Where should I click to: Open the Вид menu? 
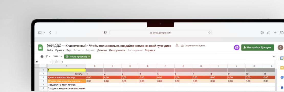(69, 50)
